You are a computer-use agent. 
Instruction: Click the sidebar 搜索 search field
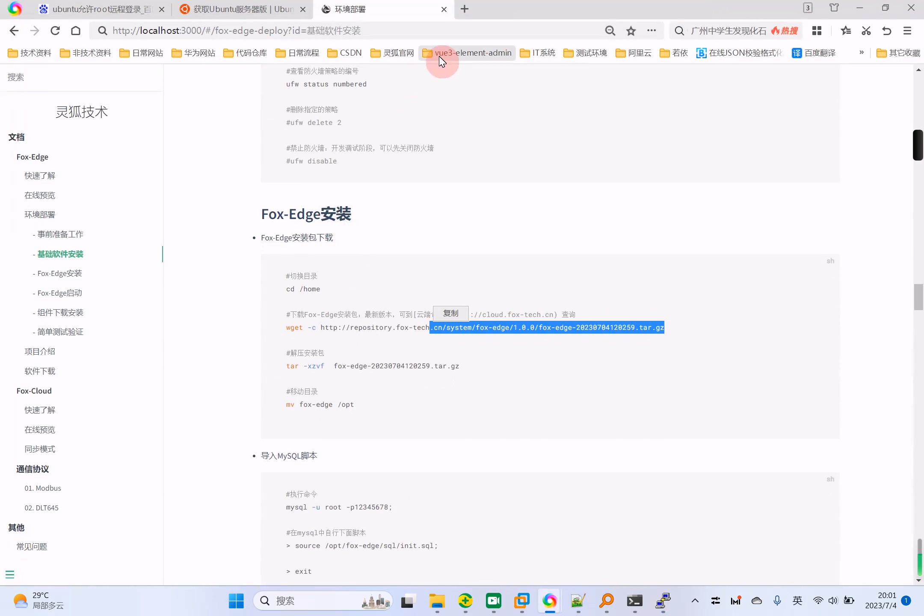click(x=81, y=77)
